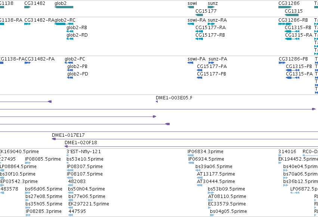318x217 pixels.
Task: Click the 314016 feature label
Action: 287,152
